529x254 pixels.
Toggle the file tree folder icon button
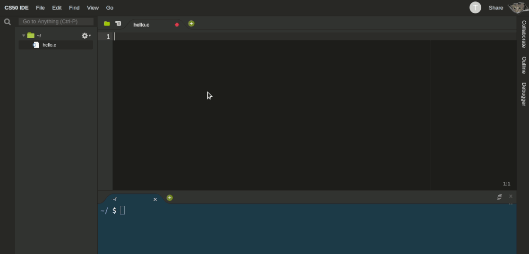[107, 24]
